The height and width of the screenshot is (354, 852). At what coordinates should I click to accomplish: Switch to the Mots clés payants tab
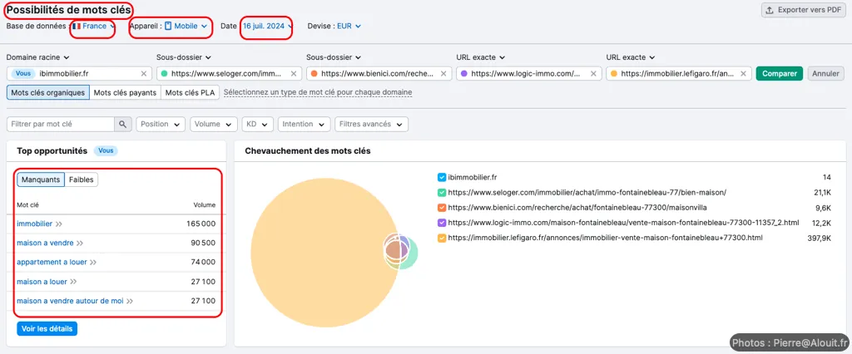[x=125, y=92]
